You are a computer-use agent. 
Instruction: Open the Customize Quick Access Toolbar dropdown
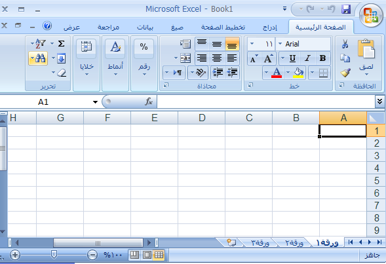(284, 9)
